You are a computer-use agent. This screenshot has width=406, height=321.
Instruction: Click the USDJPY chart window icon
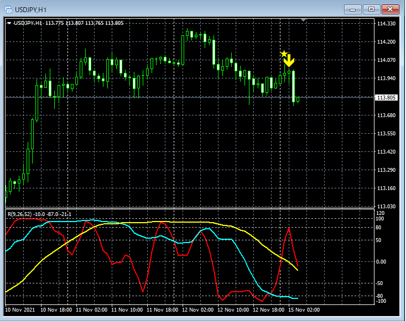(x=8, y=10)
